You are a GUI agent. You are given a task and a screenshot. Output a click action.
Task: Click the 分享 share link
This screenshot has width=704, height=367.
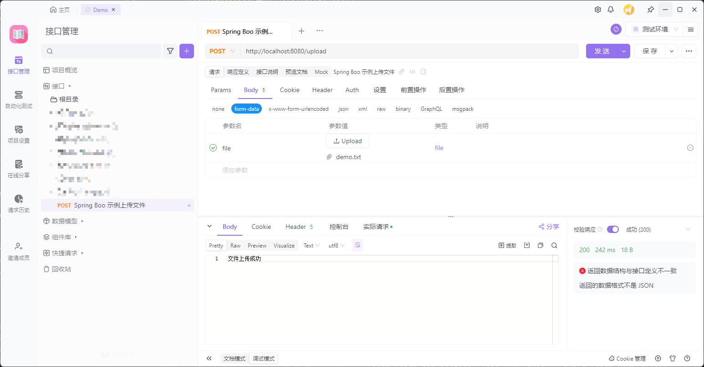click(549, 227)
